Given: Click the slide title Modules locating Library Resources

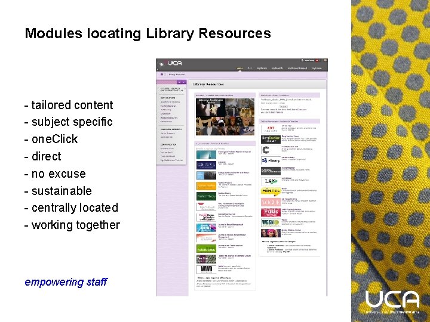Looking at the screenshot, I should (148, 33).
